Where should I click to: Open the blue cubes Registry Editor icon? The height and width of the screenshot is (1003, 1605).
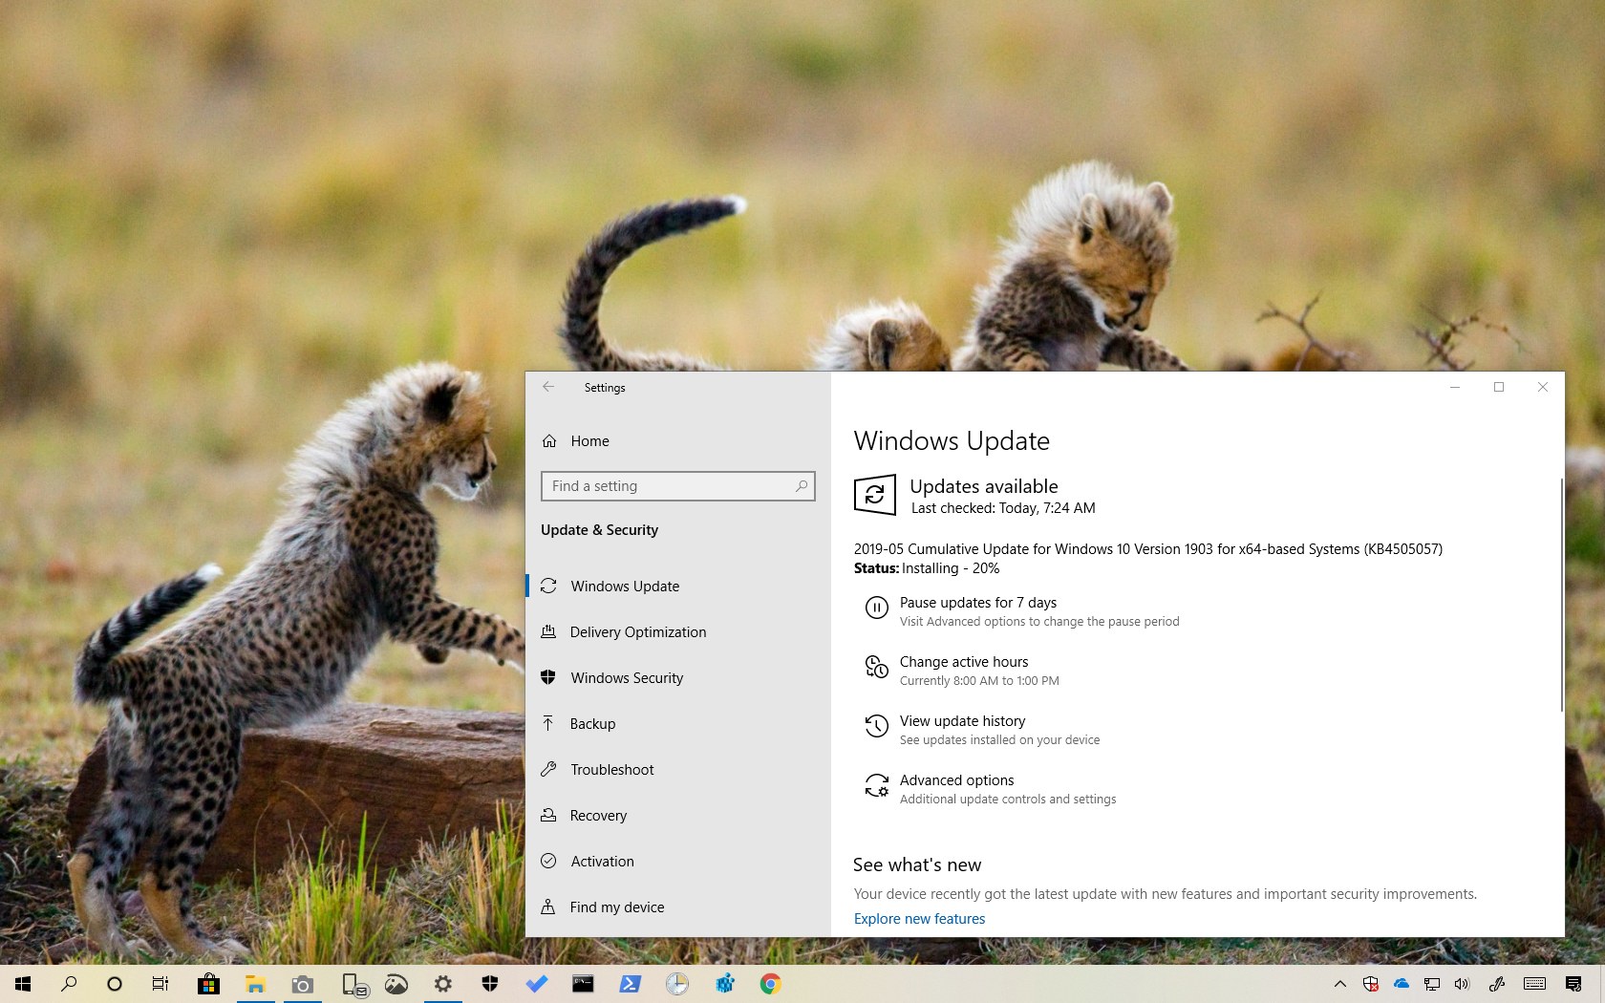(724, 984)
